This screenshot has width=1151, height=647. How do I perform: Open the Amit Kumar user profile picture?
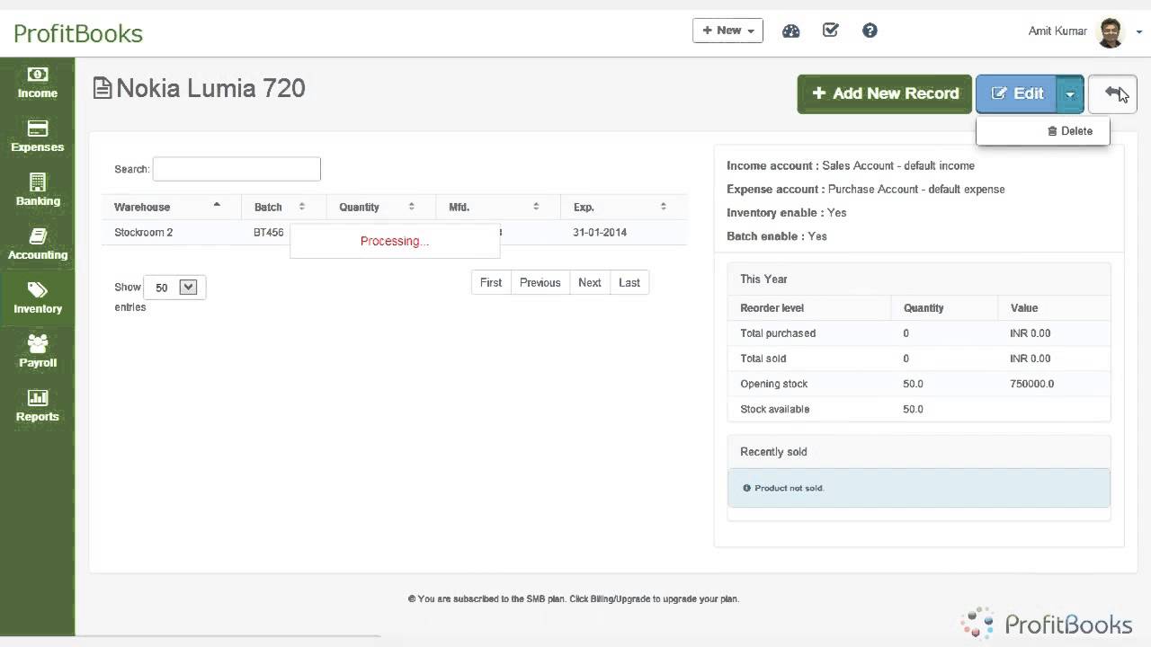pyautogui.click(x=1111, y=31)
